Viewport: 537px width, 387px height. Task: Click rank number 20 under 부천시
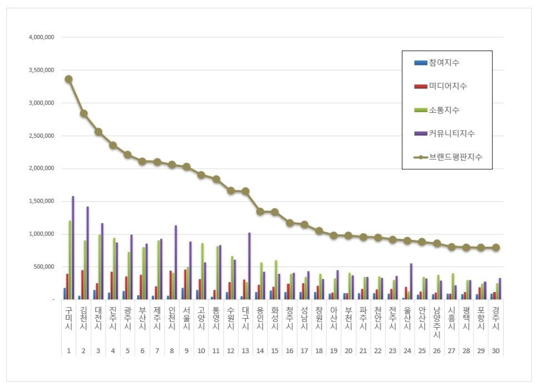[x=349, y=351]
